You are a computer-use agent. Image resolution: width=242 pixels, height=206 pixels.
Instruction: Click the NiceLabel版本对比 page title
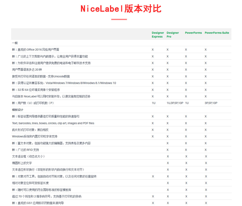pyautogui.click(x=121, y=9)
